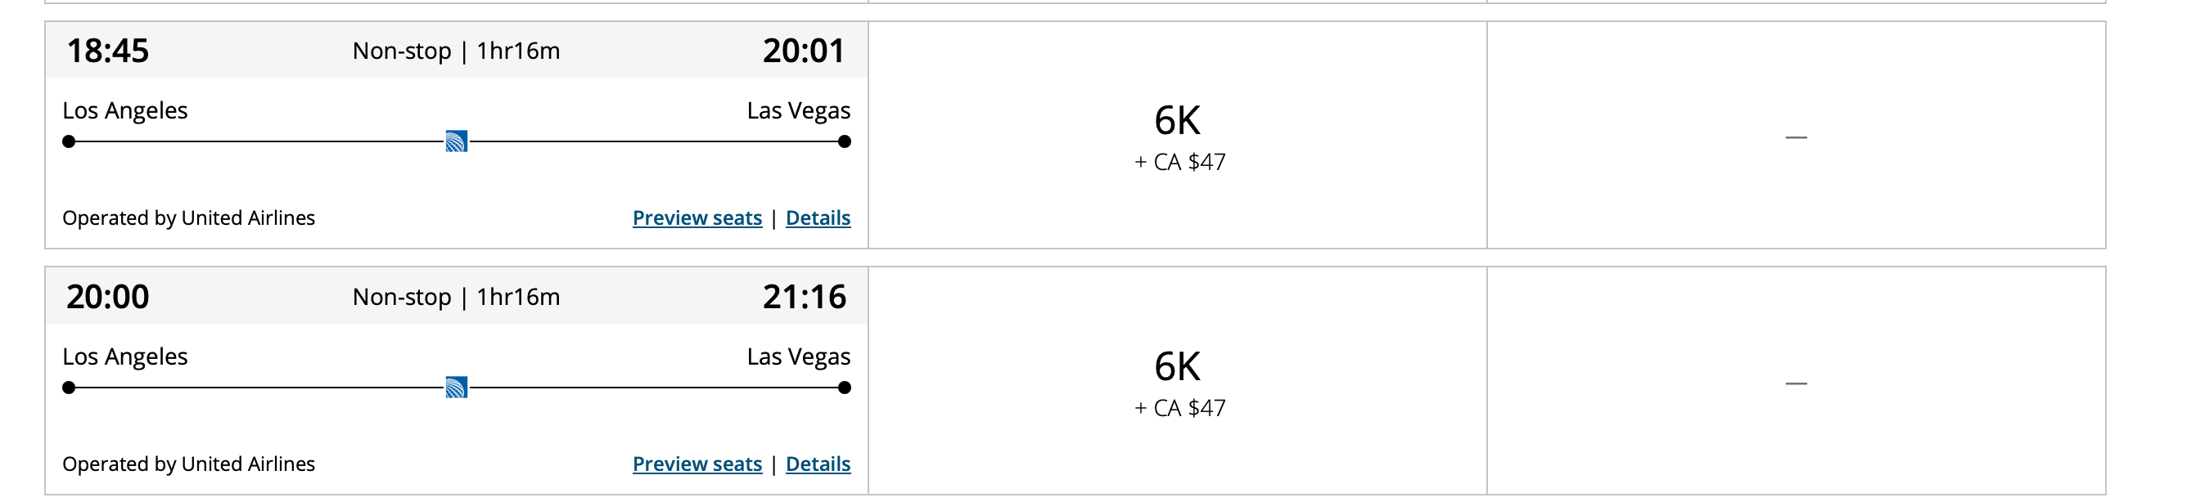2200x502 pixels.
Task: Click the 20:00 departure time
Action: tap(107, 297)
